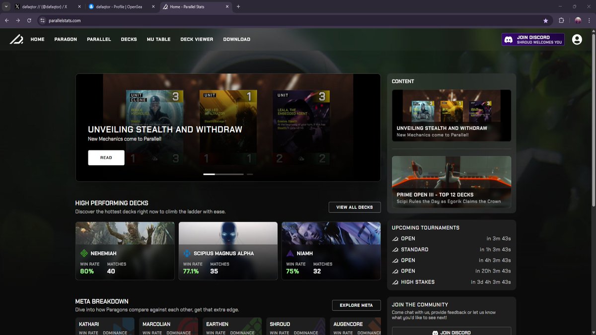This screenshot has height=335, width=596.
Task: Click the X tab favicon
Action: tap(17, 7)
